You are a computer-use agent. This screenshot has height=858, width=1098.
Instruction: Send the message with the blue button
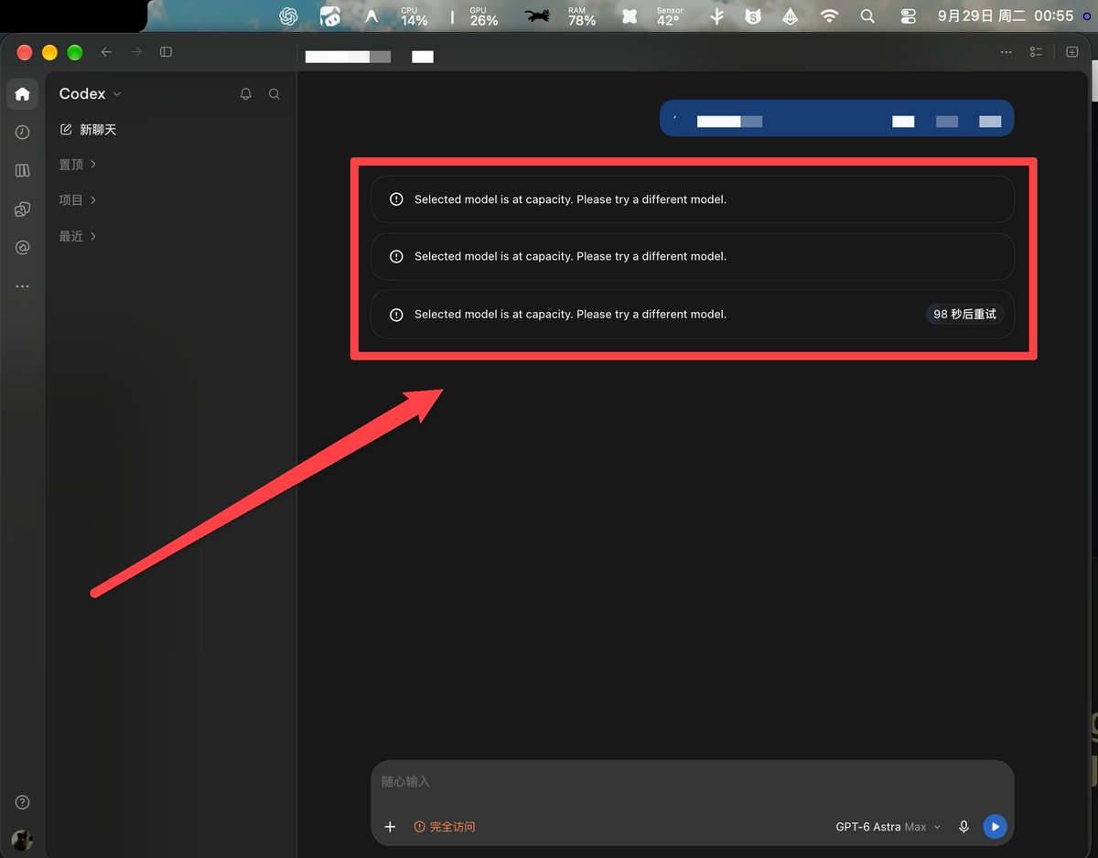point(995,827)
